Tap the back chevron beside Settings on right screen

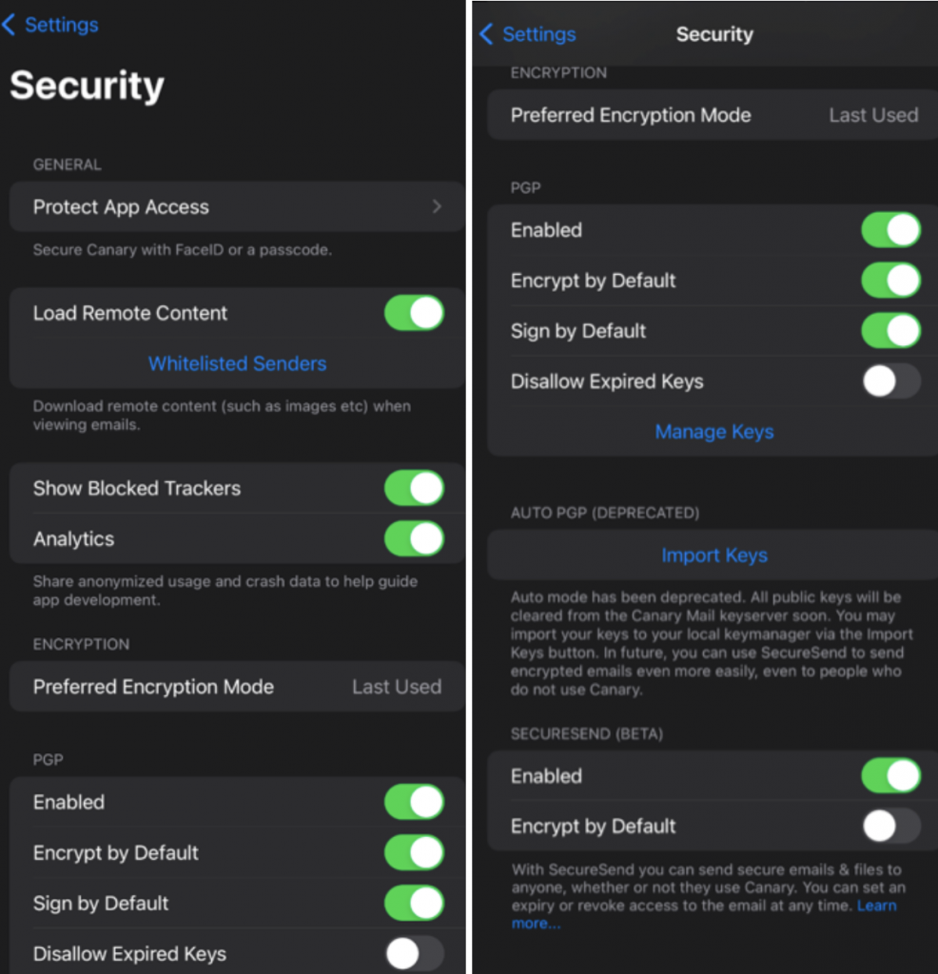[486, 34]
